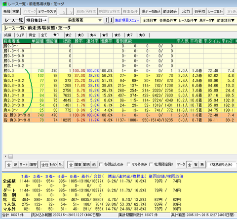Toggle the 牡セン sex filter

(x=53, y=164)
